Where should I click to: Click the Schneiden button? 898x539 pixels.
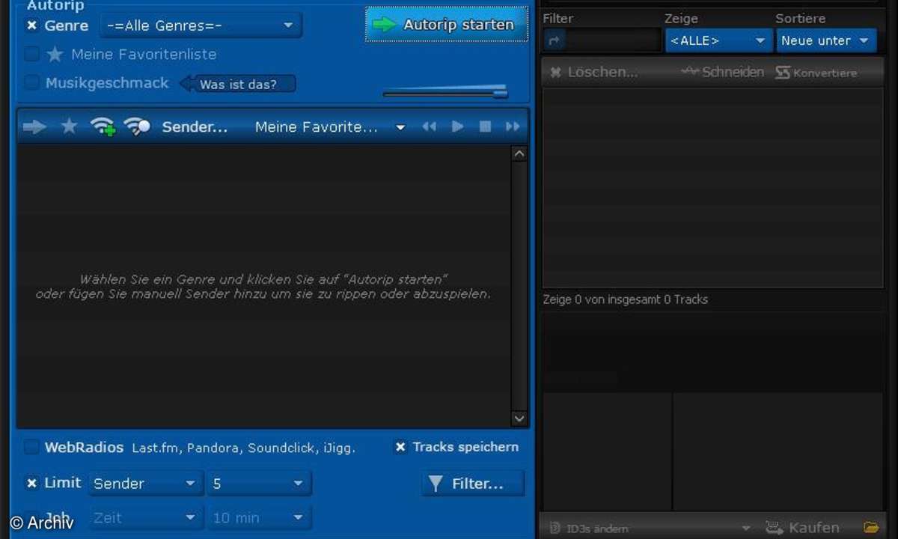point(723,72)
